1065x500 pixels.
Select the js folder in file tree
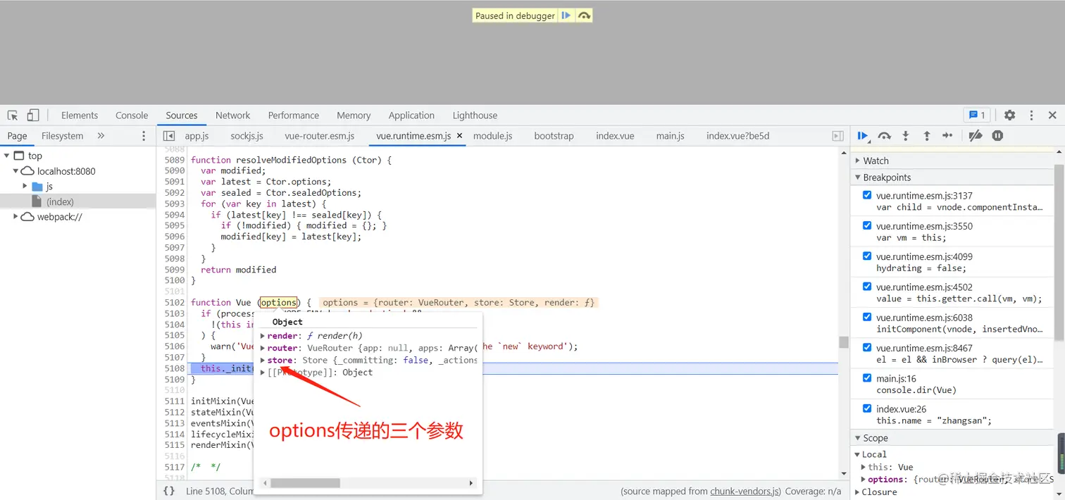click(49, 187)
